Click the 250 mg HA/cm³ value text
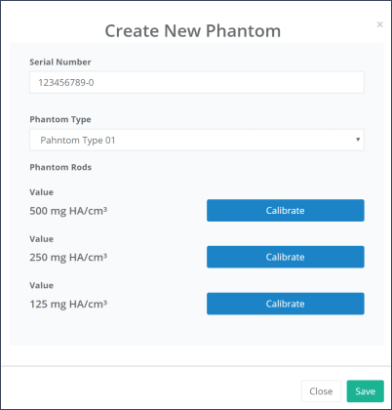Screen dimensions: 392x410 point(68,258)
